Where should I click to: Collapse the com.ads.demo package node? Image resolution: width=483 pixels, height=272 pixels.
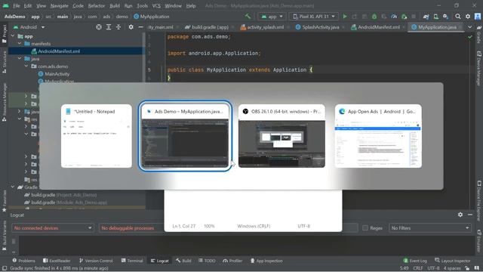click(26, 66)
